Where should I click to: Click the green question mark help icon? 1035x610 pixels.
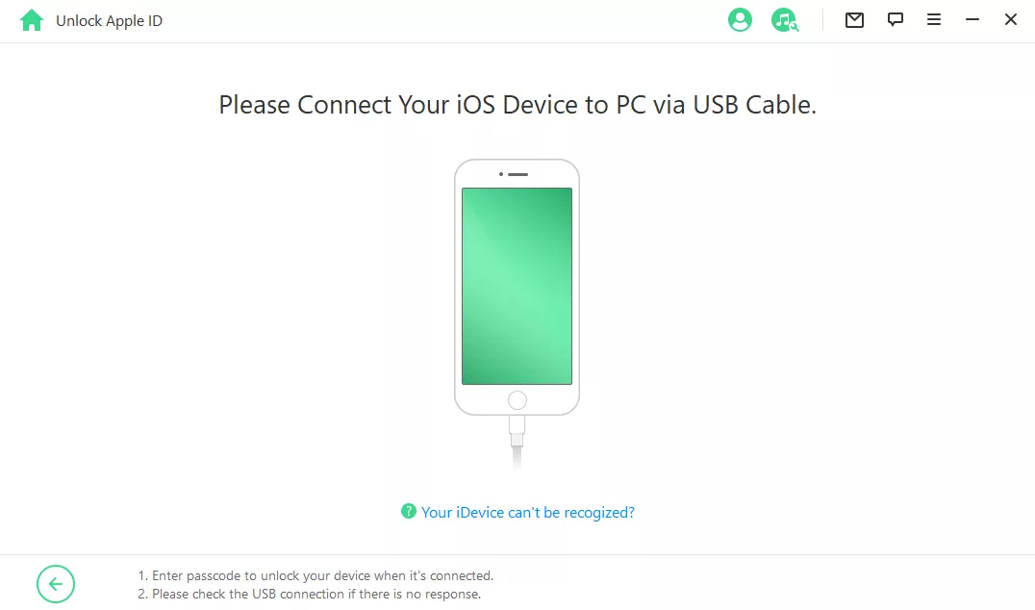pyautogui.click(x=409, y=511)
